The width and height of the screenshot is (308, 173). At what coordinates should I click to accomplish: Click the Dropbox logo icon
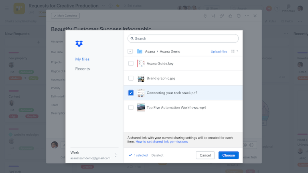tap(79, 44)
